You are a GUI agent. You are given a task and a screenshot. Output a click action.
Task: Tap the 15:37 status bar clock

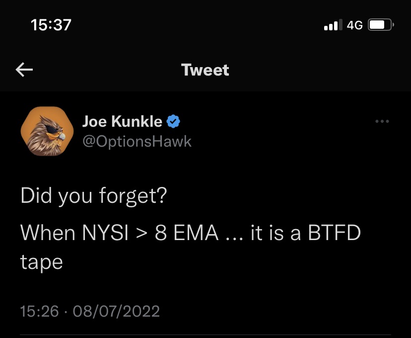[51, 25]
